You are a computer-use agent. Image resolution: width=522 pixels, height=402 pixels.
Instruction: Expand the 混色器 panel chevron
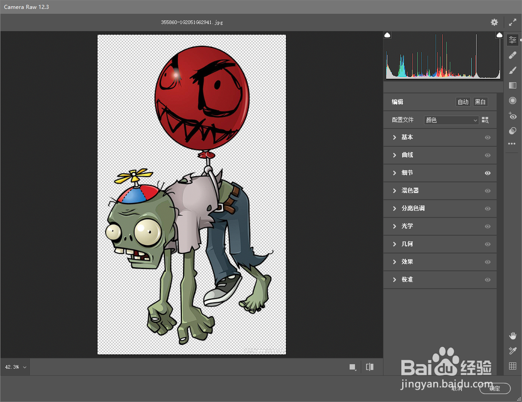click(x=395, y=191)
